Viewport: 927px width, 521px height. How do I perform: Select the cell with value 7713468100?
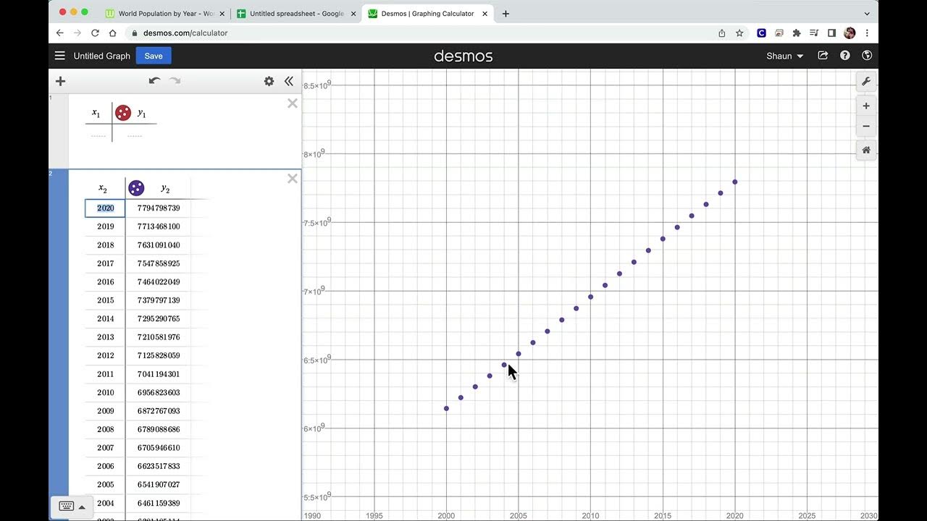[159, 226]
